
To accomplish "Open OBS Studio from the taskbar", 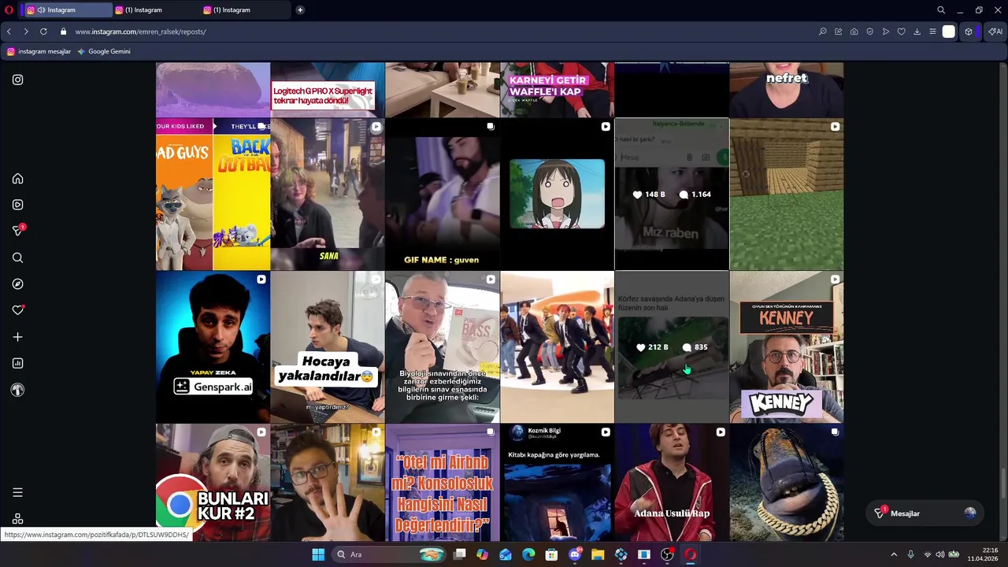I will 667,554.
